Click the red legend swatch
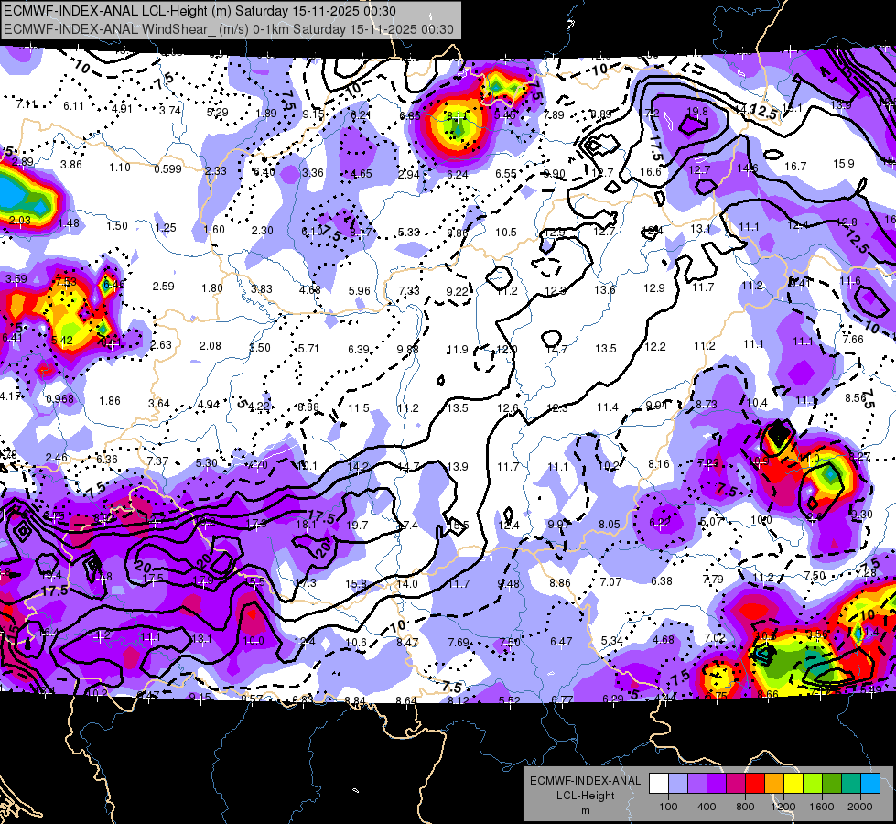 point(755,784)
